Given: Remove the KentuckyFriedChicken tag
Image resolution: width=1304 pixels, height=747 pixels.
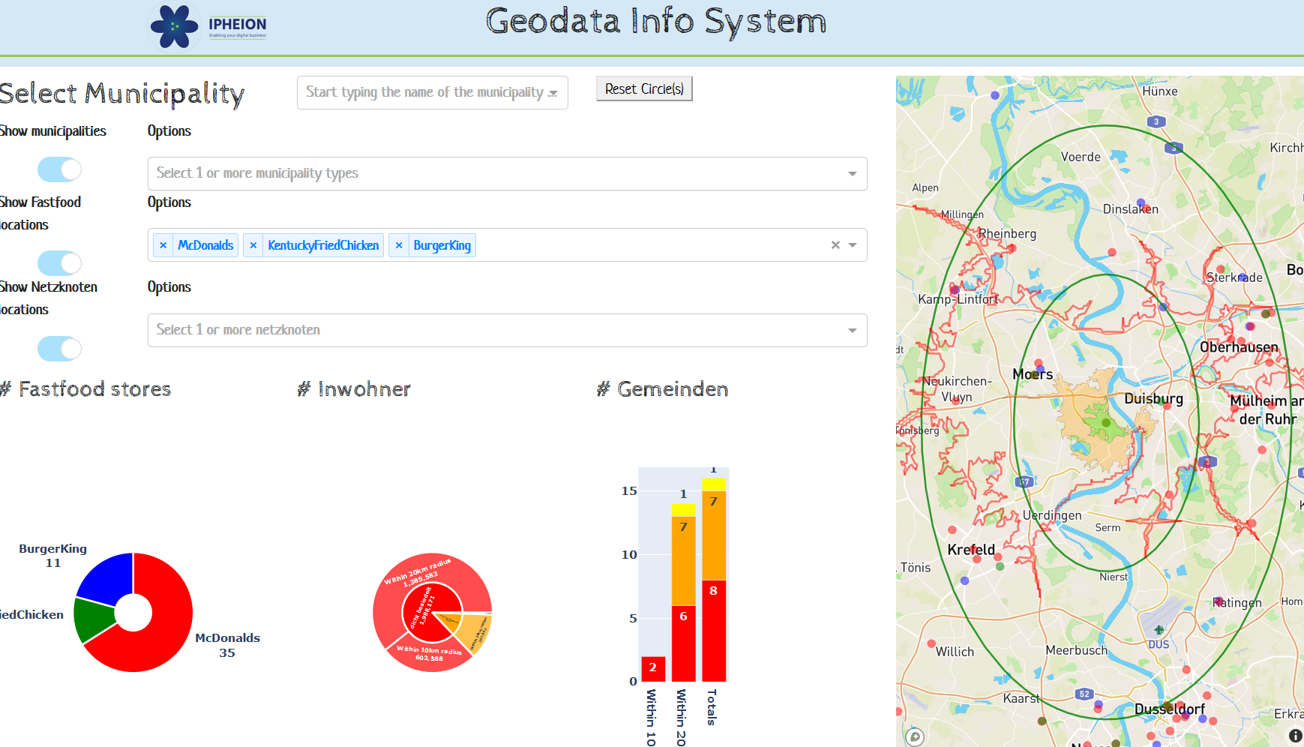Looking at the screenshot, I should pyautogui.click(x=253, y=245).
